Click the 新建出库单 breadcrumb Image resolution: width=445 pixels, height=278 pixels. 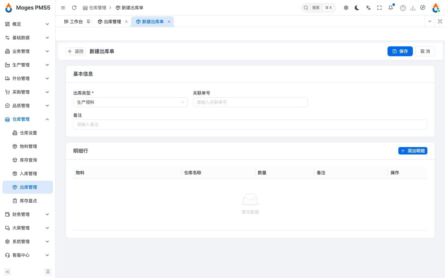point(129,8)
